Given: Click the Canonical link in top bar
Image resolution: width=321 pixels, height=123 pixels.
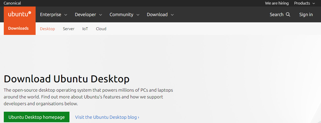Looking at the screenshot, I should (12, 3).
